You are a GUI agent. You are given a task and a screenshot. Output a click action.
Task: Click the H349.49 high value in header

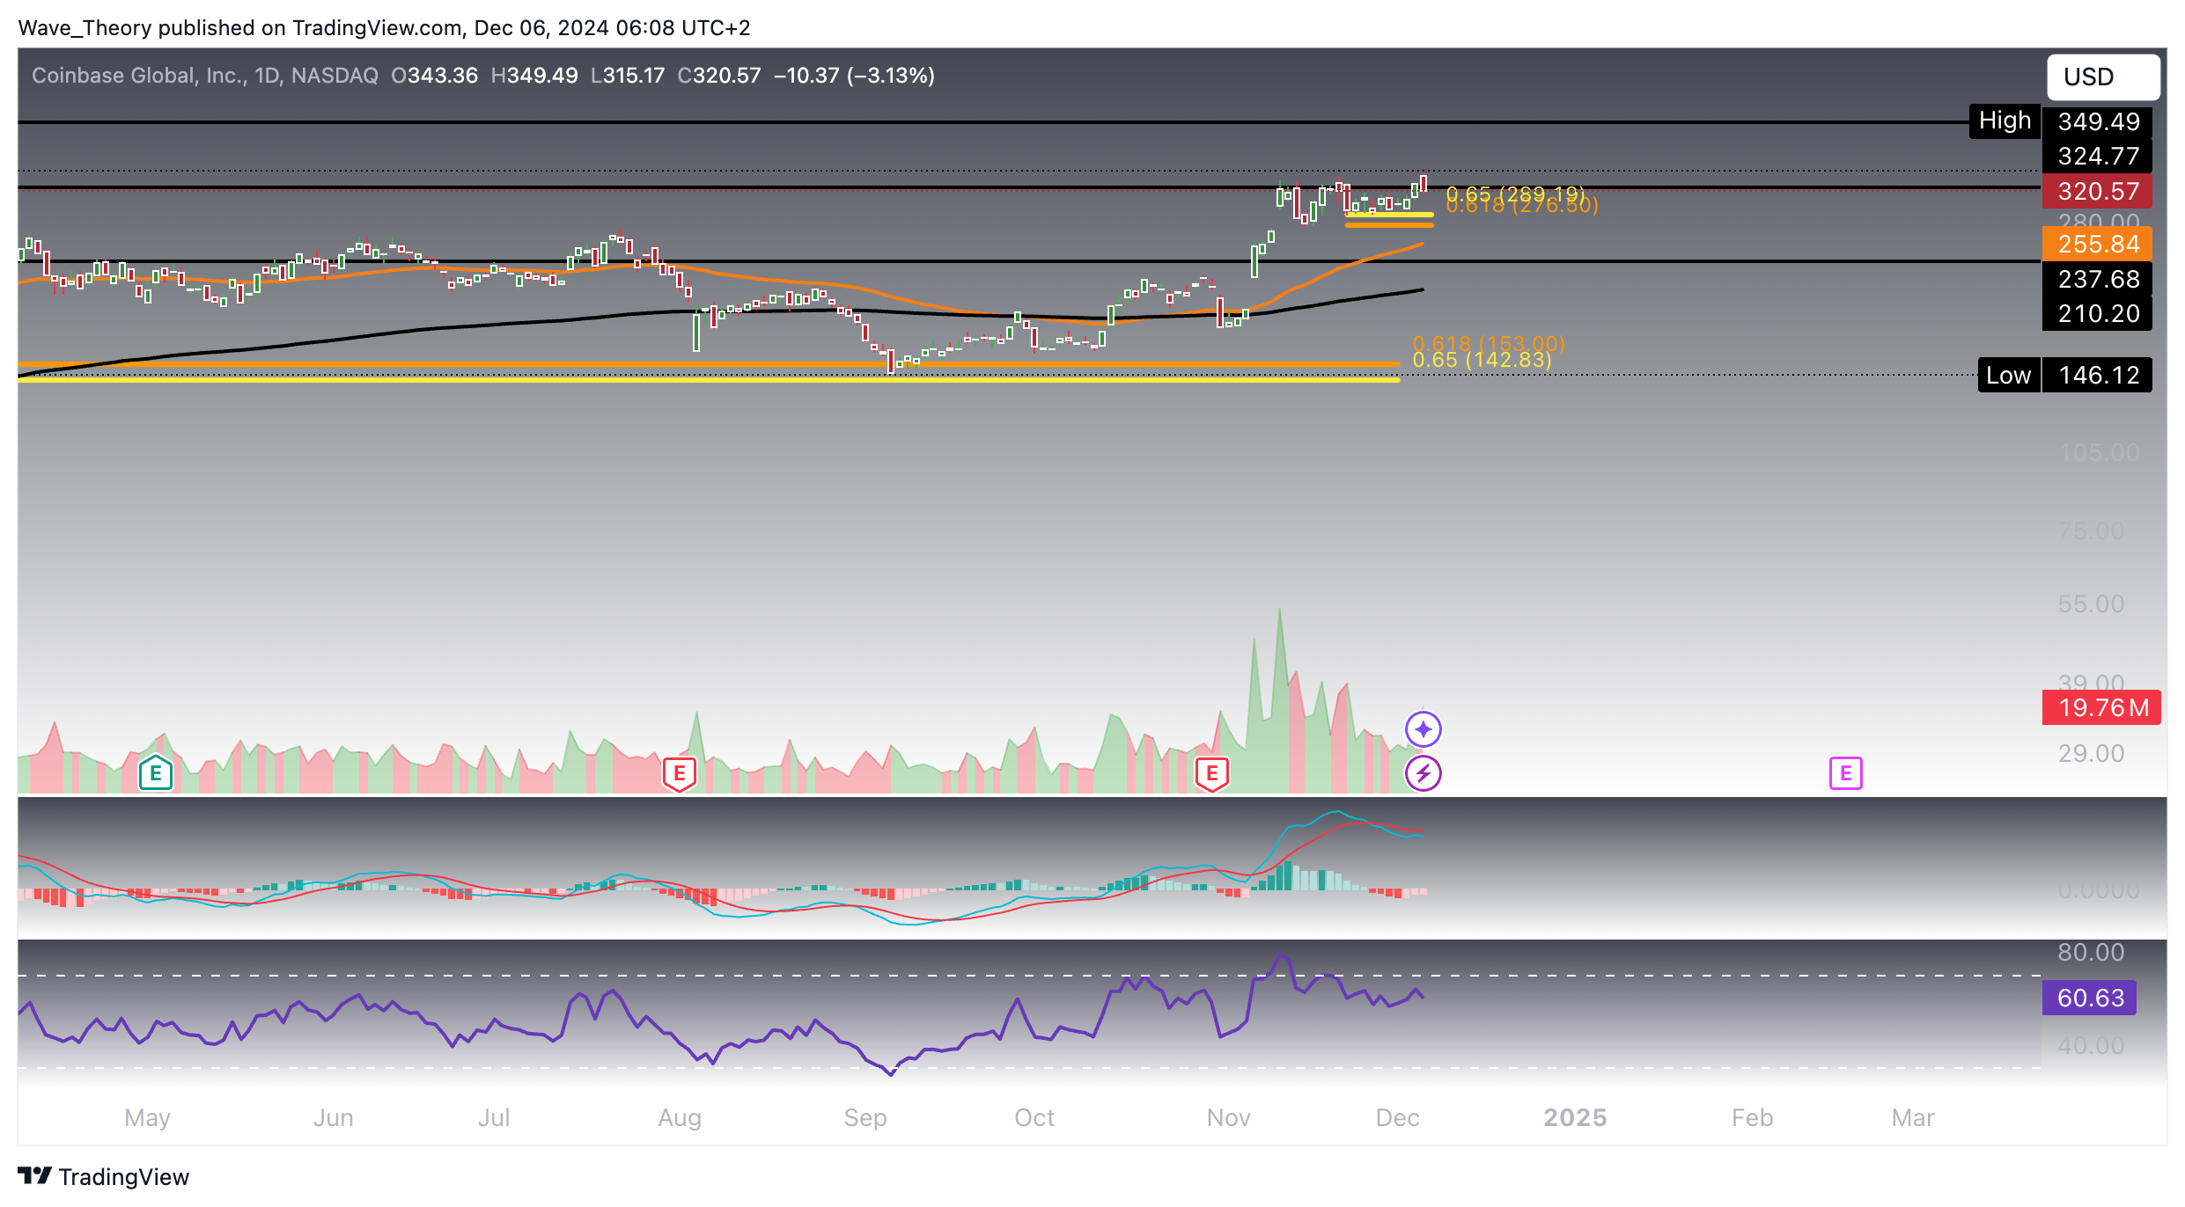[534, 76]
